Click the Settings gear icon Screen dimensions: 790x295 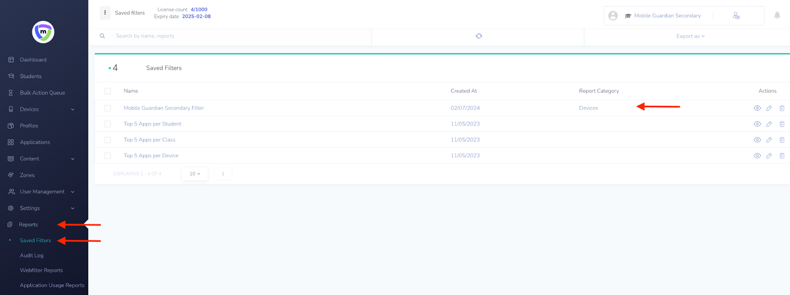11,208
